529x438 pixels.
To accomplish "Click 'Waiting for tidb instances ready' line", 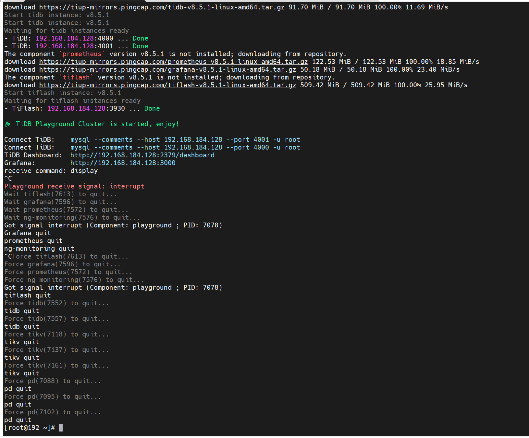I will pyautogui.click(x=66, y=30).
